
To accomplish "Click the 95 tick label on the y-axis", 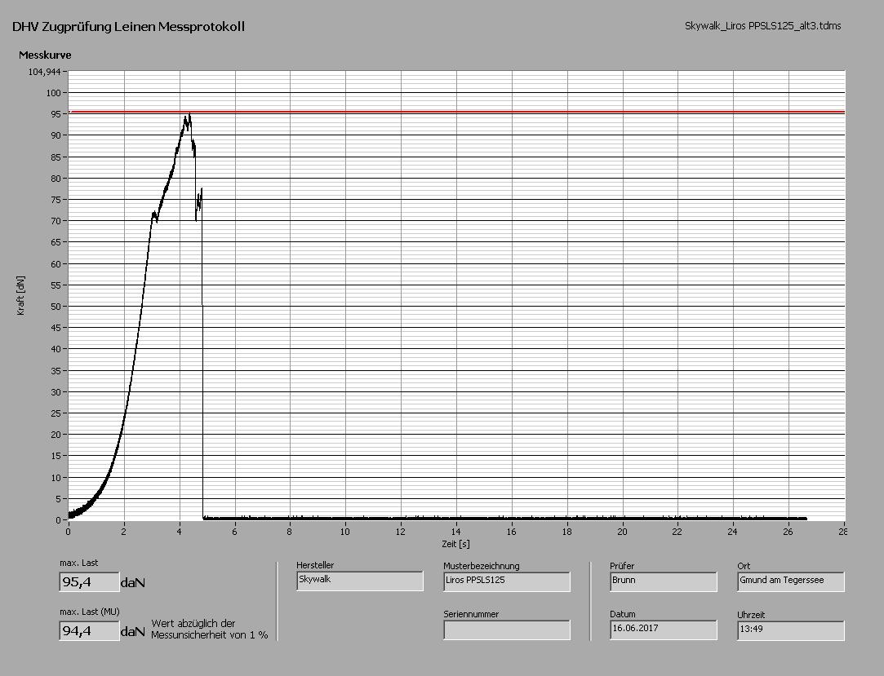I will pyautogui.click(x=56, y=114).
